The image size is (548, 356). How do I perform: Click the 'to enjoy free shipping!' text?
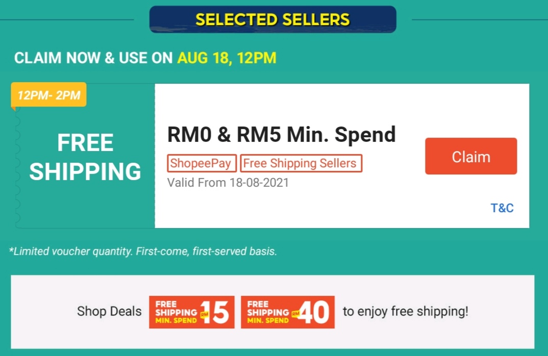point(405,312)
